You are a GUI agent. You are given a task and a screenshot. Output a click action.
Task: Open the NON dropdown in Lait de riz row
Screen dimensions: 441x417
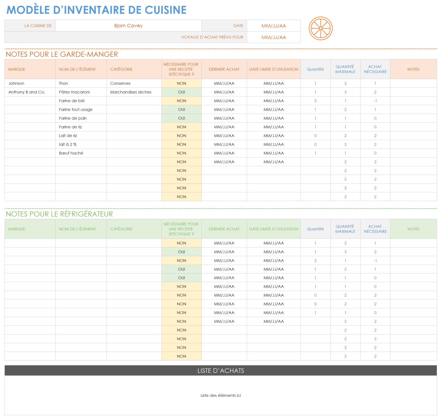181,136
